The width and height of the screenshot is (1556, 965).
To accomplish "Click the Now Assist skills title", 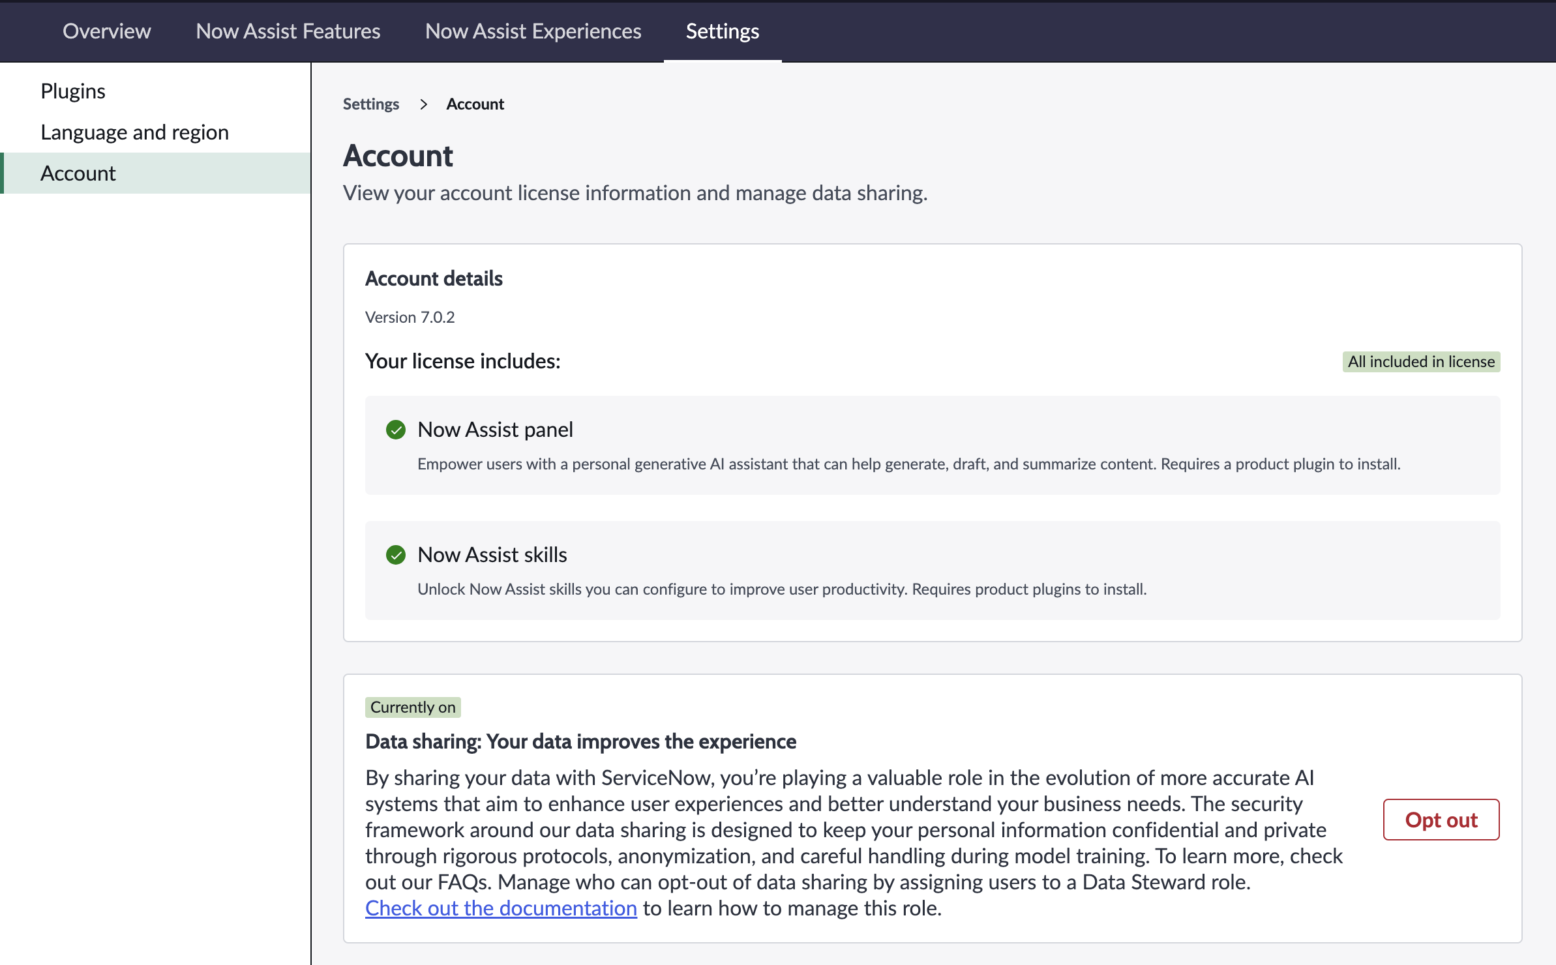I will (492, 555).
